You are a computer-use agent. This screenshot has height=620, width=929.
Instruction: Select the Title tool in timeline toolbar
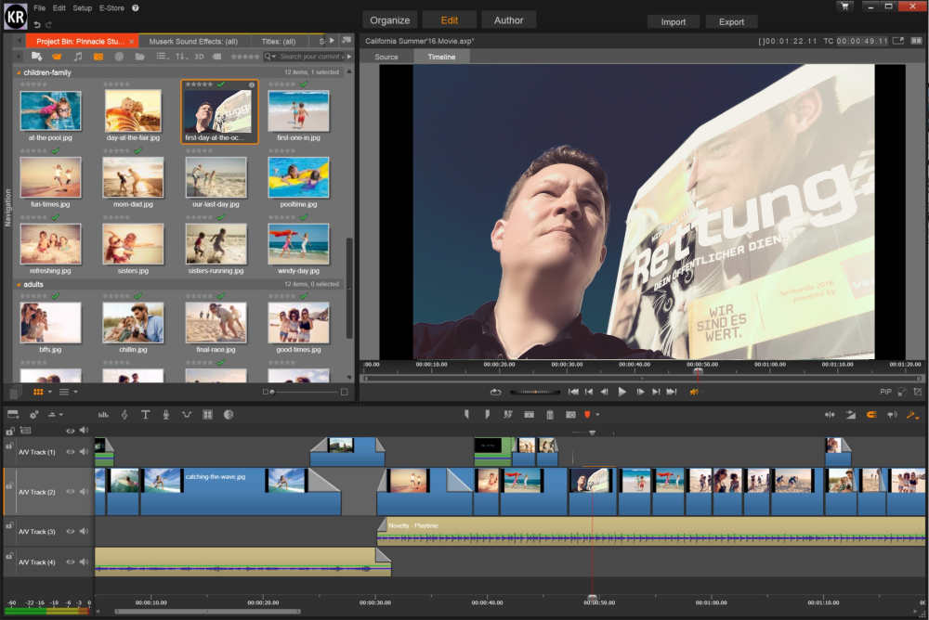[x=145, y=415]
